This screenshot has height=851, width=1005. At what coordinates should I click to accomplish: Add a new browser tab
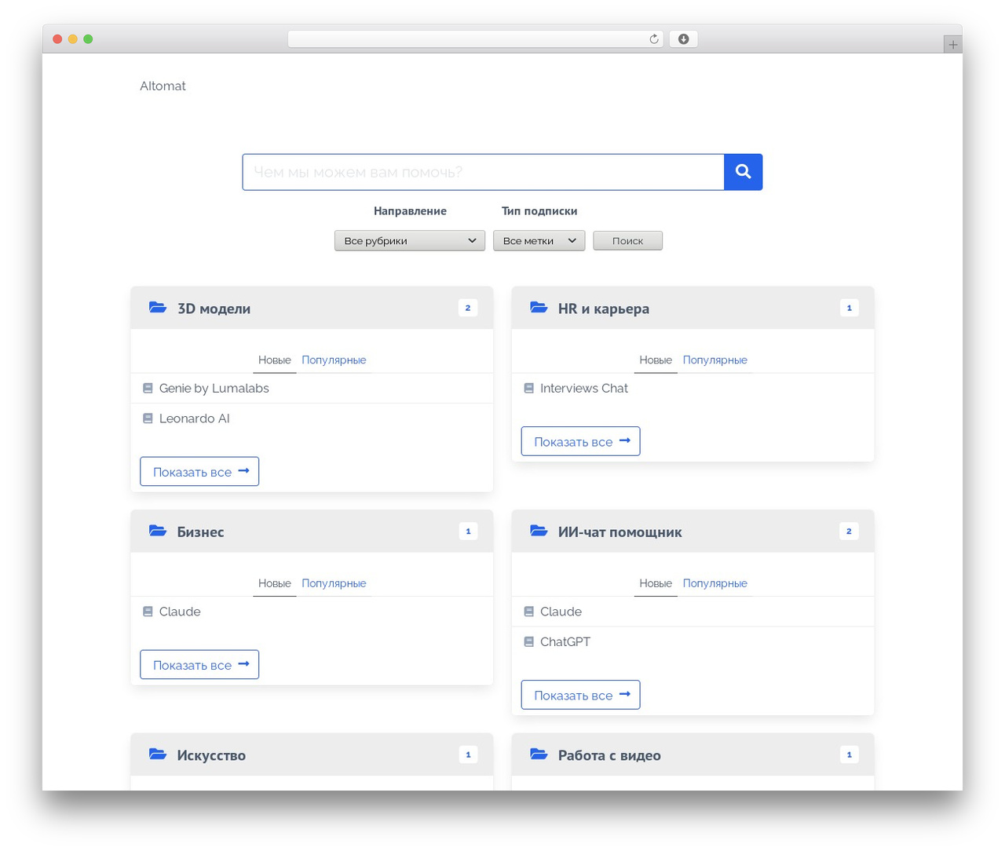pyautogui.click(x=952, y=45)
